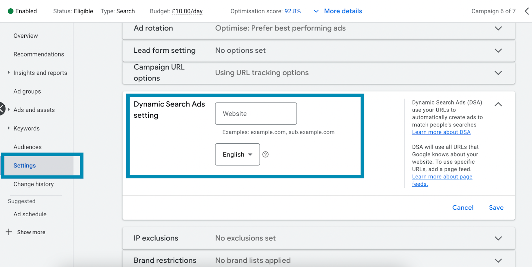Open Learn more about DSA link
Screen dimensions: 532x267
[x=441, y=132]
